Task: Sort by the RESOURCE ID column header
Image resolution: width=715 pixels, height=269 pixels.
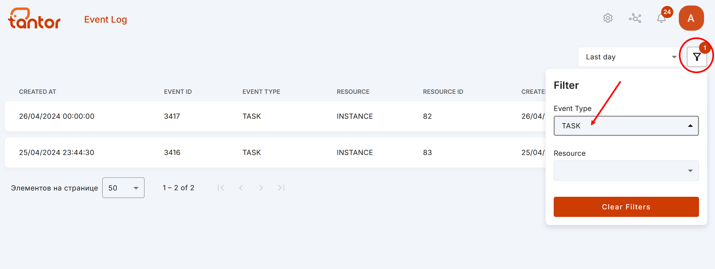Action: [443, 92]
